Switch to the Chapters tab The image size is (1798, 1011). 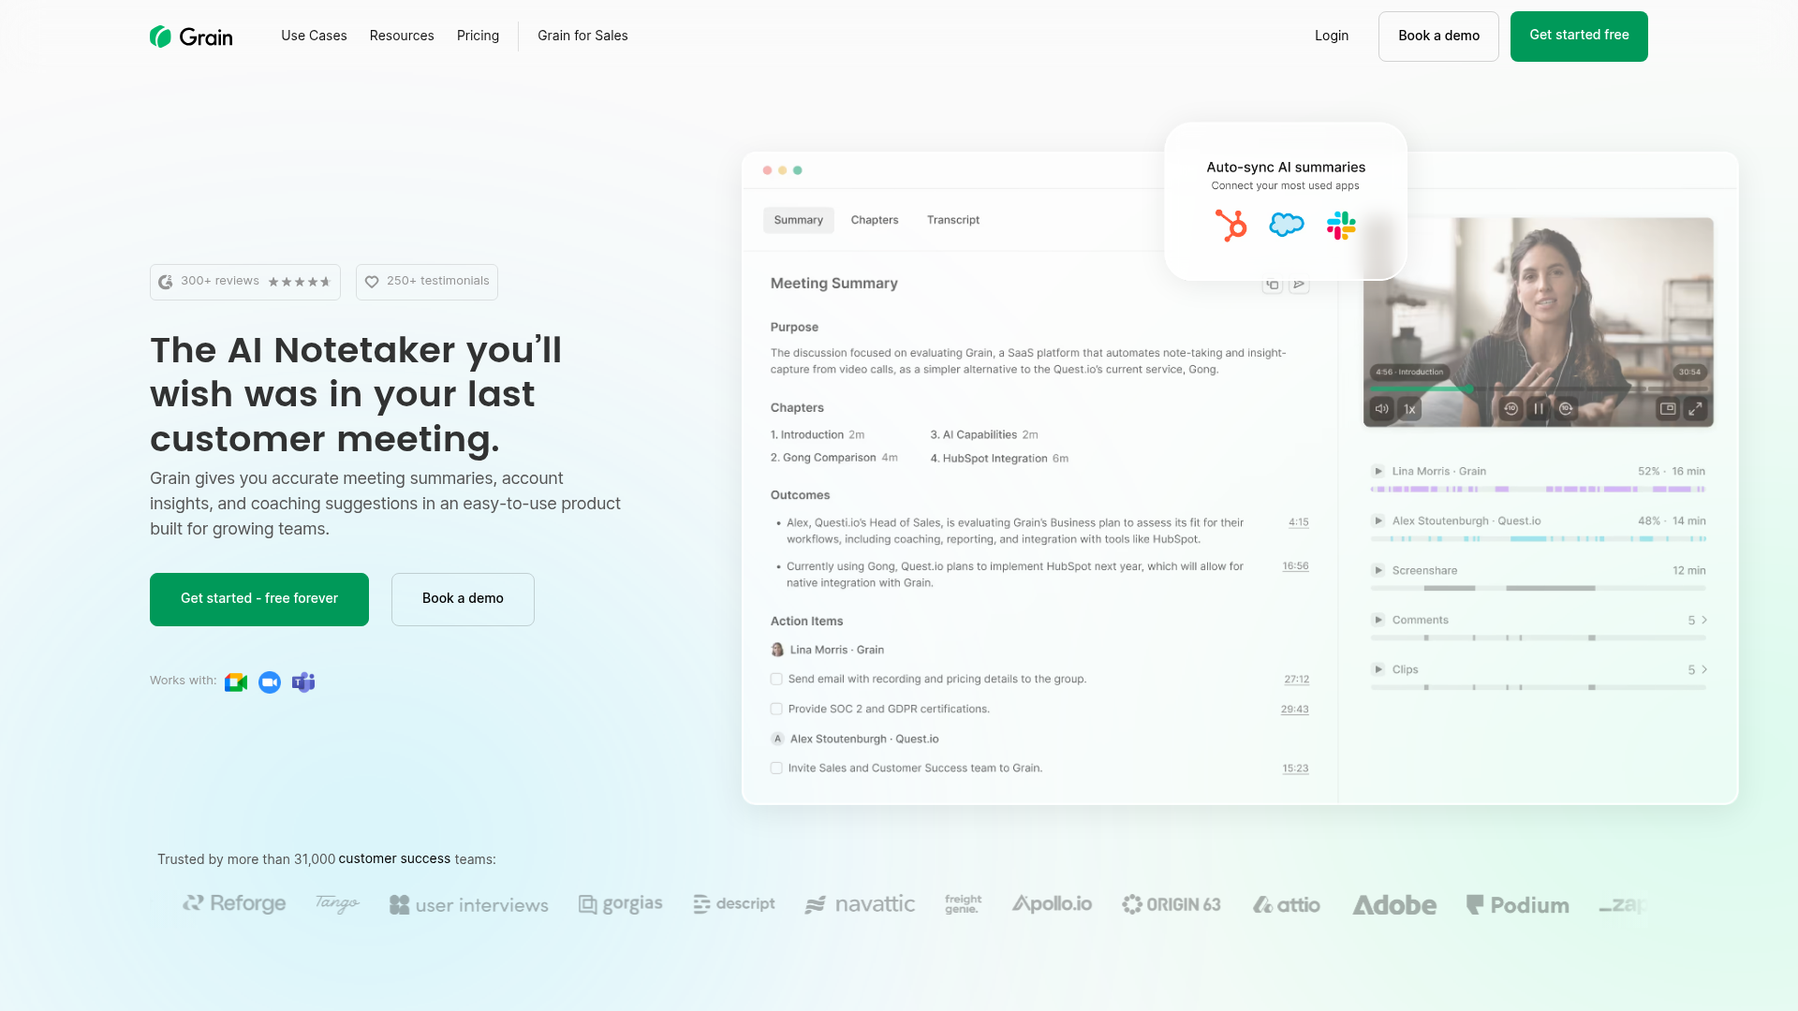coord(874,220)
